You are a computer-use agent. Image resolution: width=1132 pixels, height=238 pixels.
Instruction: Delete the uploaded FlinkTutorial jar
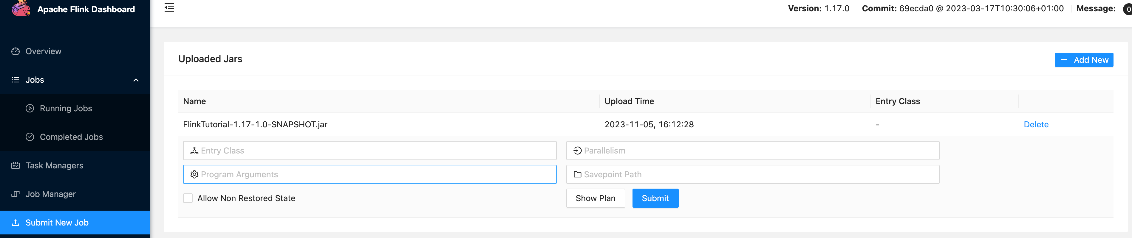[1035, 124]
